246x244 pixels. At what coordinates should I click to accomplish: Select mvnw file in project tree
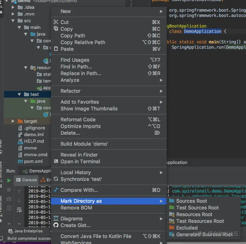point(28,148)
